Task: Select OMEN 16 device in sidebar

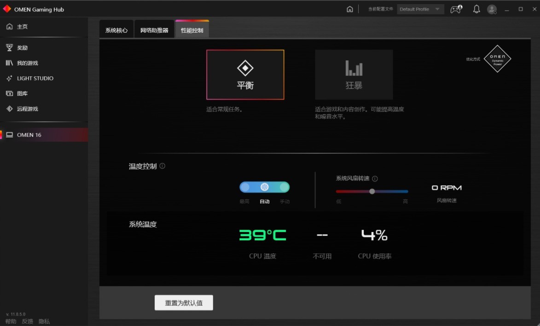Action: [x=29, y=135]
